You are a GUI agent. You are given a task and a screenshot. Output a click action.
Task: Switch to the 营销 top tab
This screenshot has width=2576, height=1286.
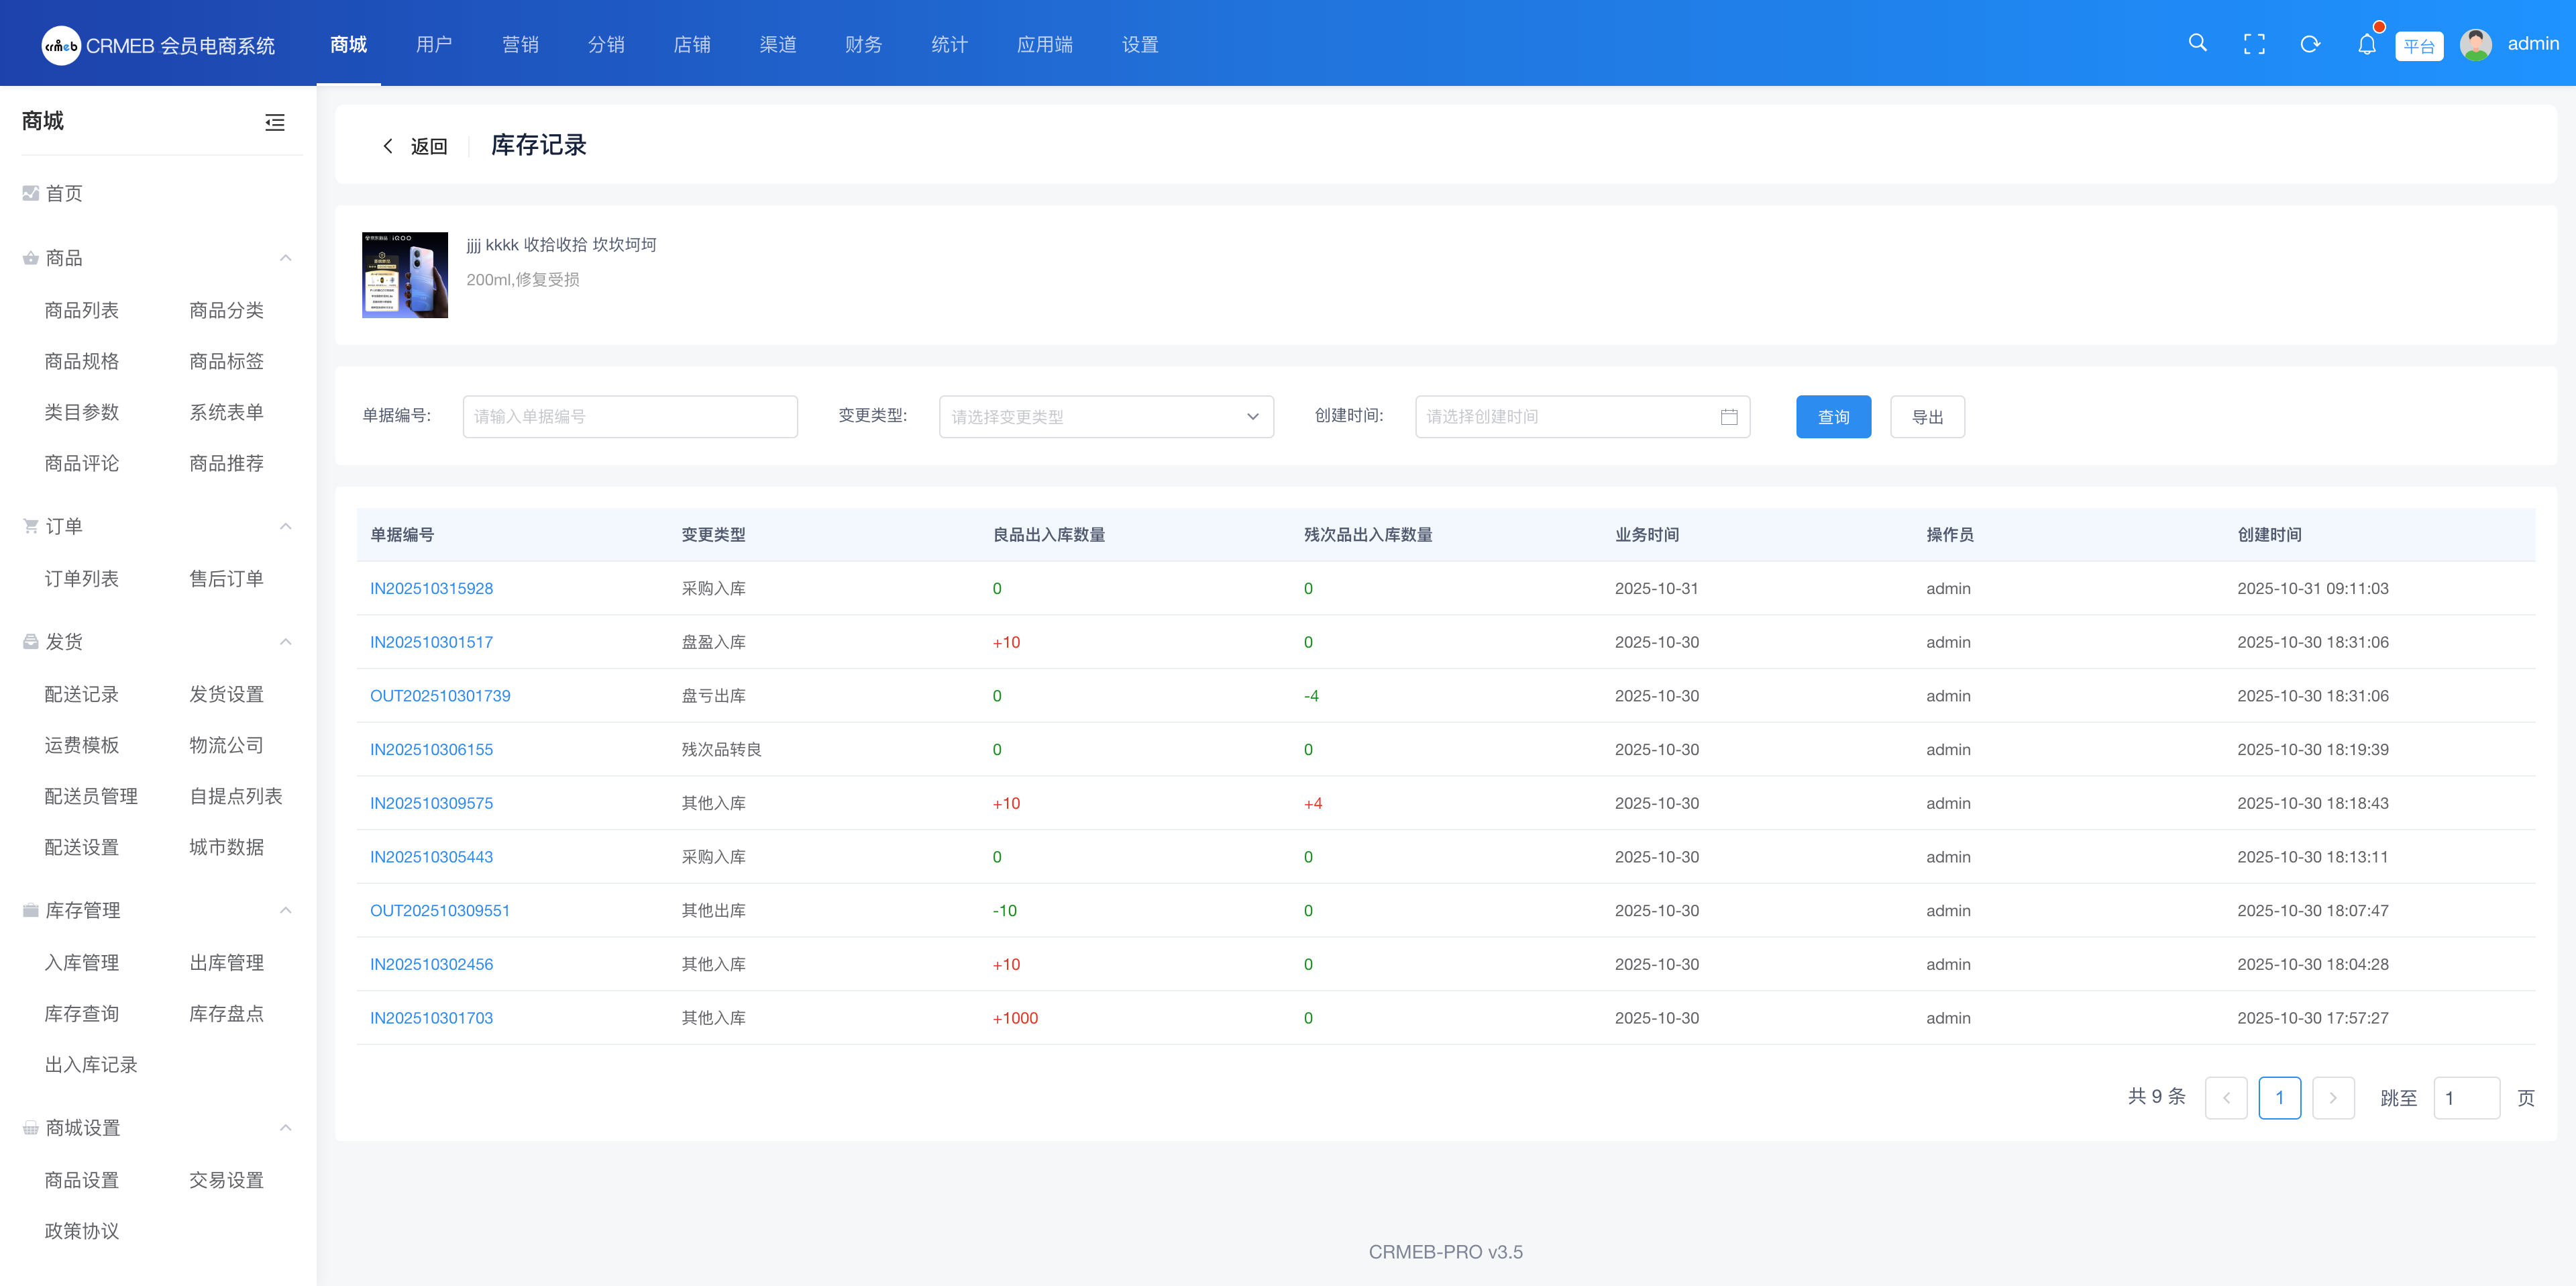click(x=520, y=44)
